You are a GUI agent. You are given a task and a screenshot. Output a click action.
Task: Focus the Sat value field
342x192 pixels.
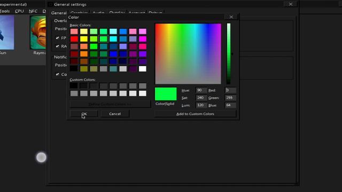click(x=201, y=98)
